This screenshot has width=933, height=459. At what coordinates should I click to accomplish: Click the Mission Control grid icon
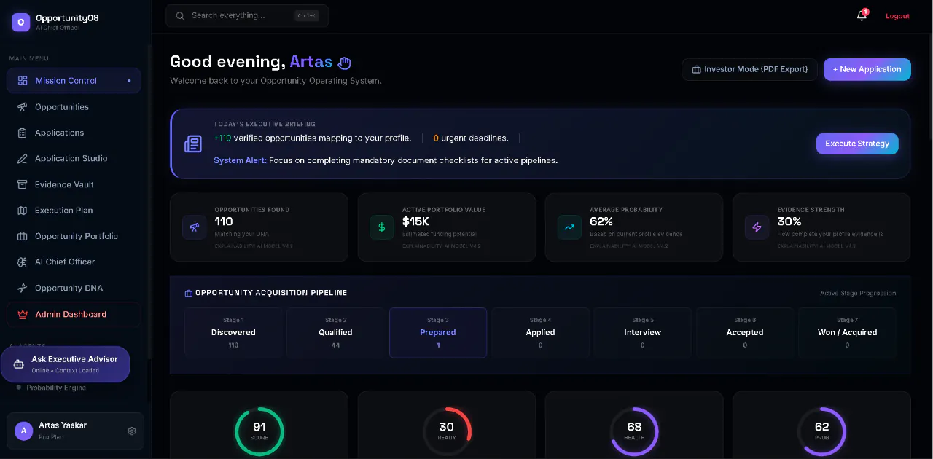pyautogui.click(x=23, y=81)
